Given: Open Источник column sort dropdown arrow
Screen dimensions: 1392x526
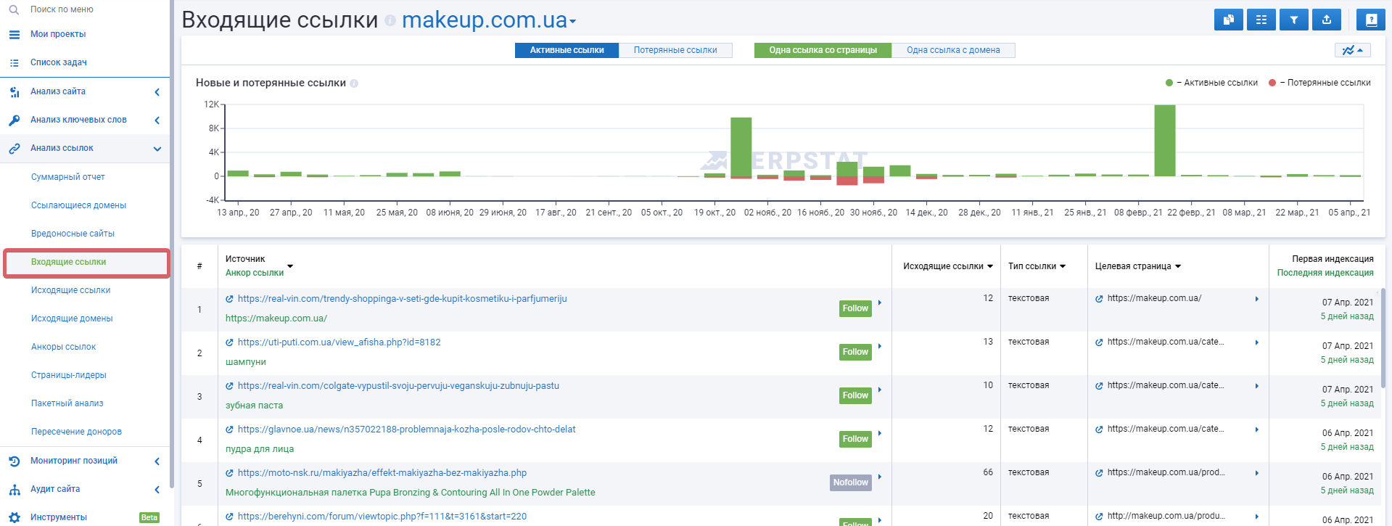Looking at the screenshot, I should pos(290,266).
